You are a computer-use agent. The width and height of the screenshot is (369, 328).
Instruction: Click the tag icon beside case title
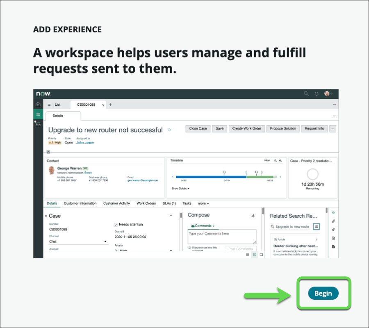click(170, 130)
